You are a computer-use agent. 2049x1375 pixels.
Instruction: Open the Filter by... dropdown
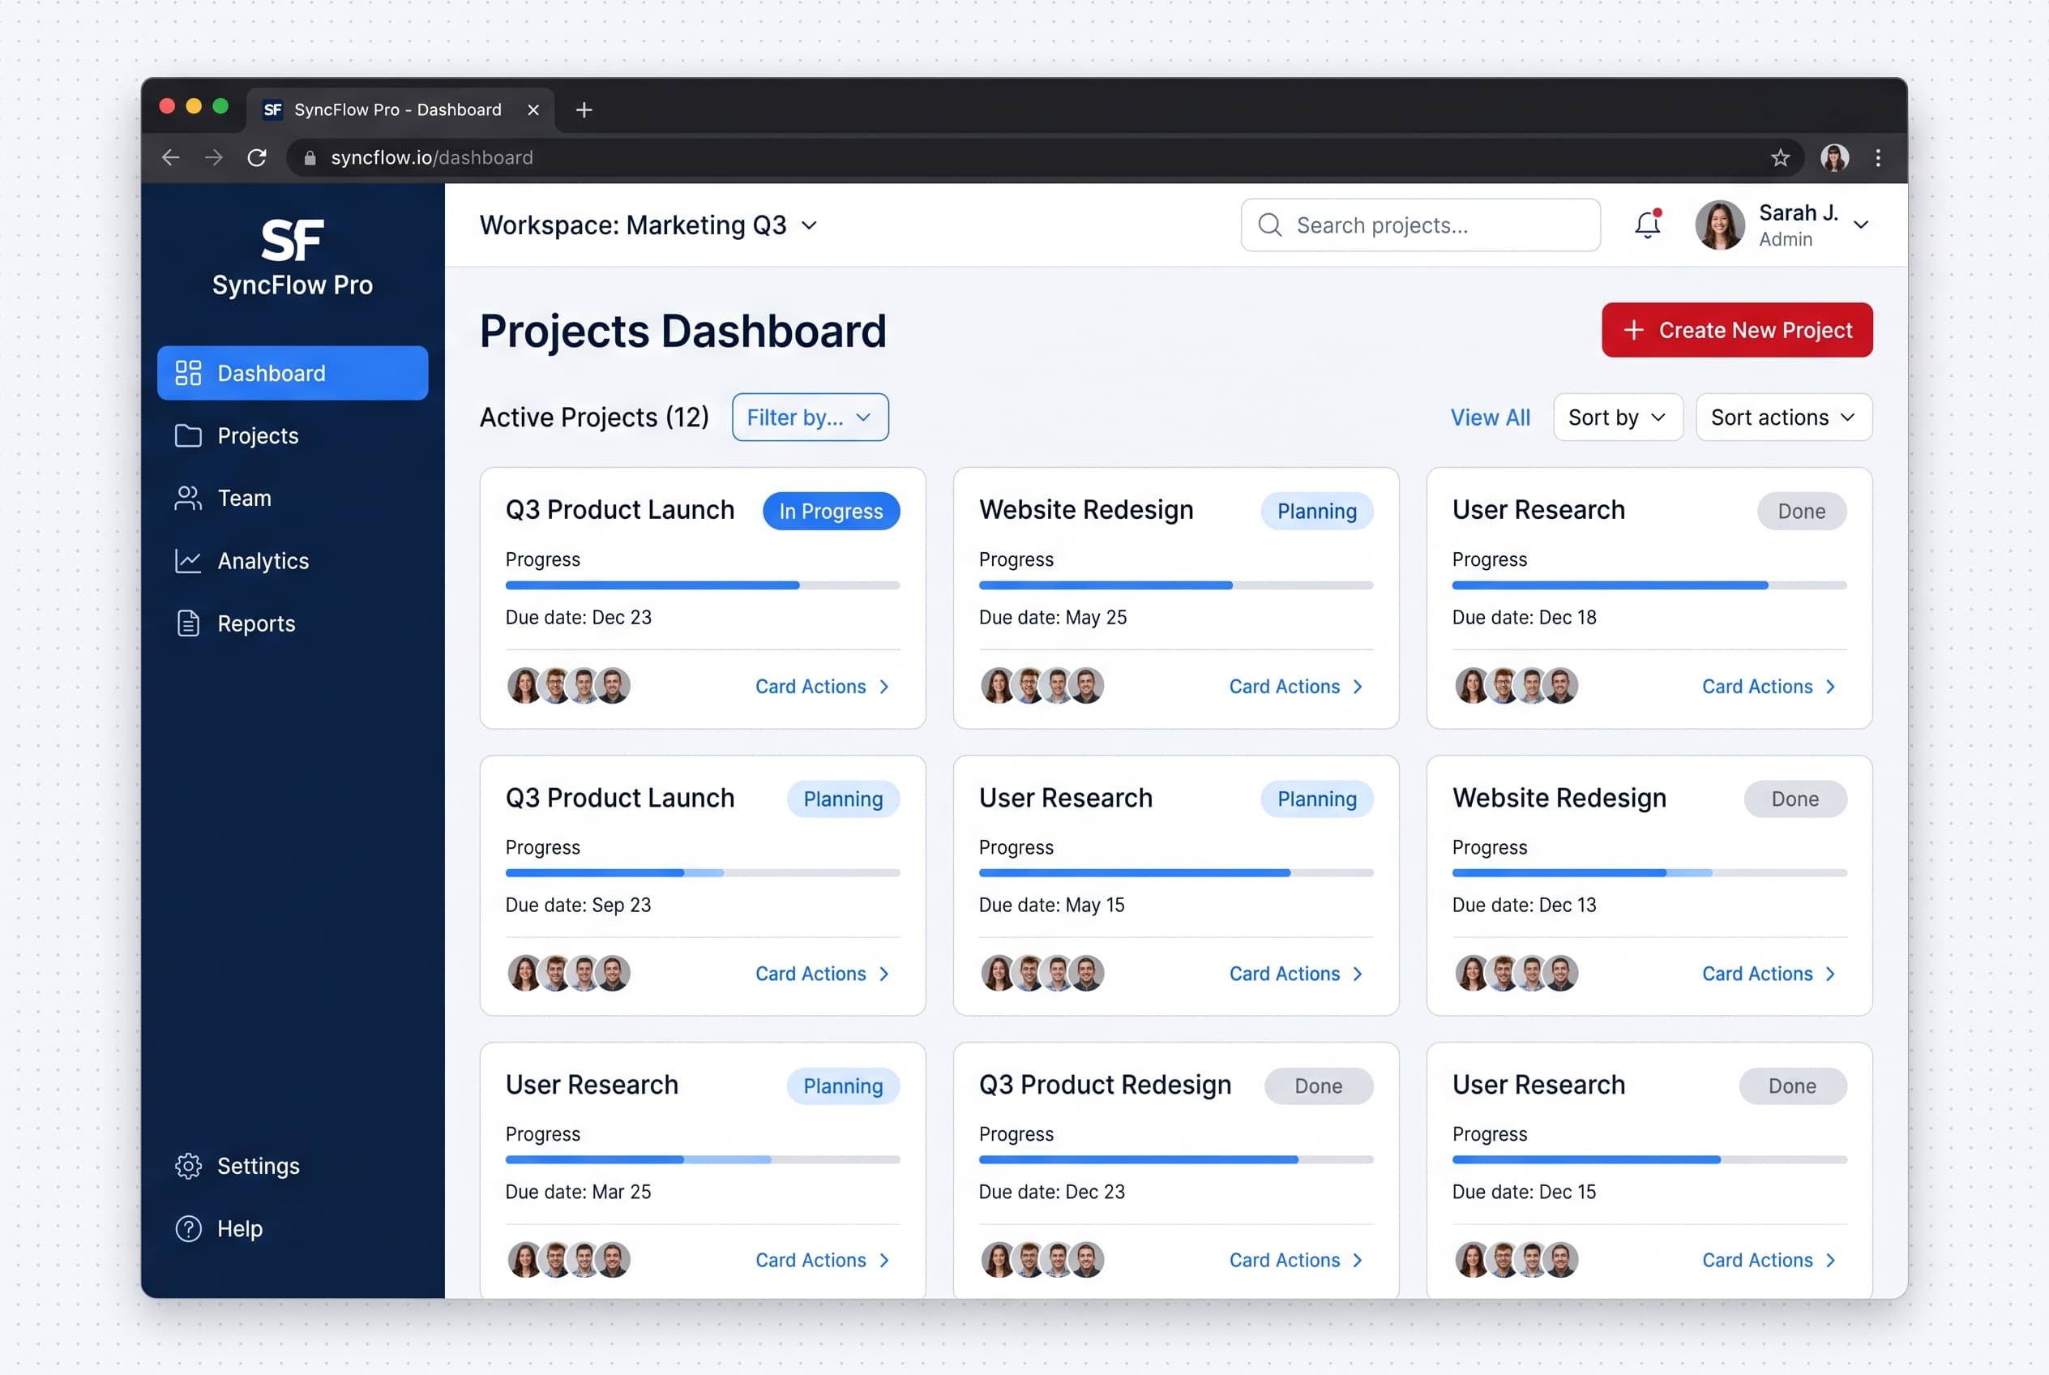click(x=811, y=418)
